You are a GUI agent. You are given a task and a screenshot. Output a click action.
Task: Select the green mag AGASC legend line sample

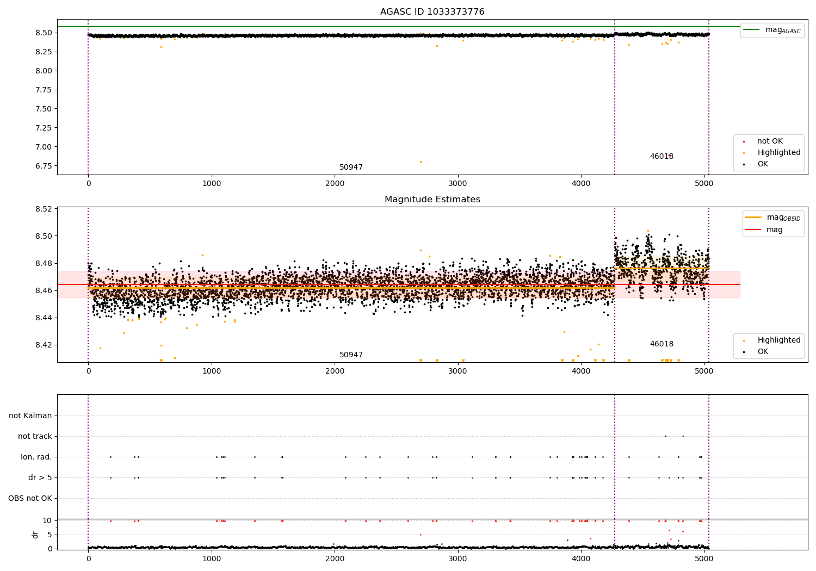[x=752, y=30]
